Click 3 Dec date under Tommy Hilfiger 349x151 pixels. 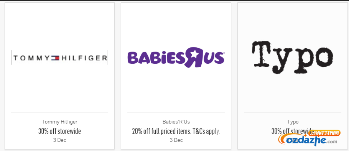[x=60, y=140]
